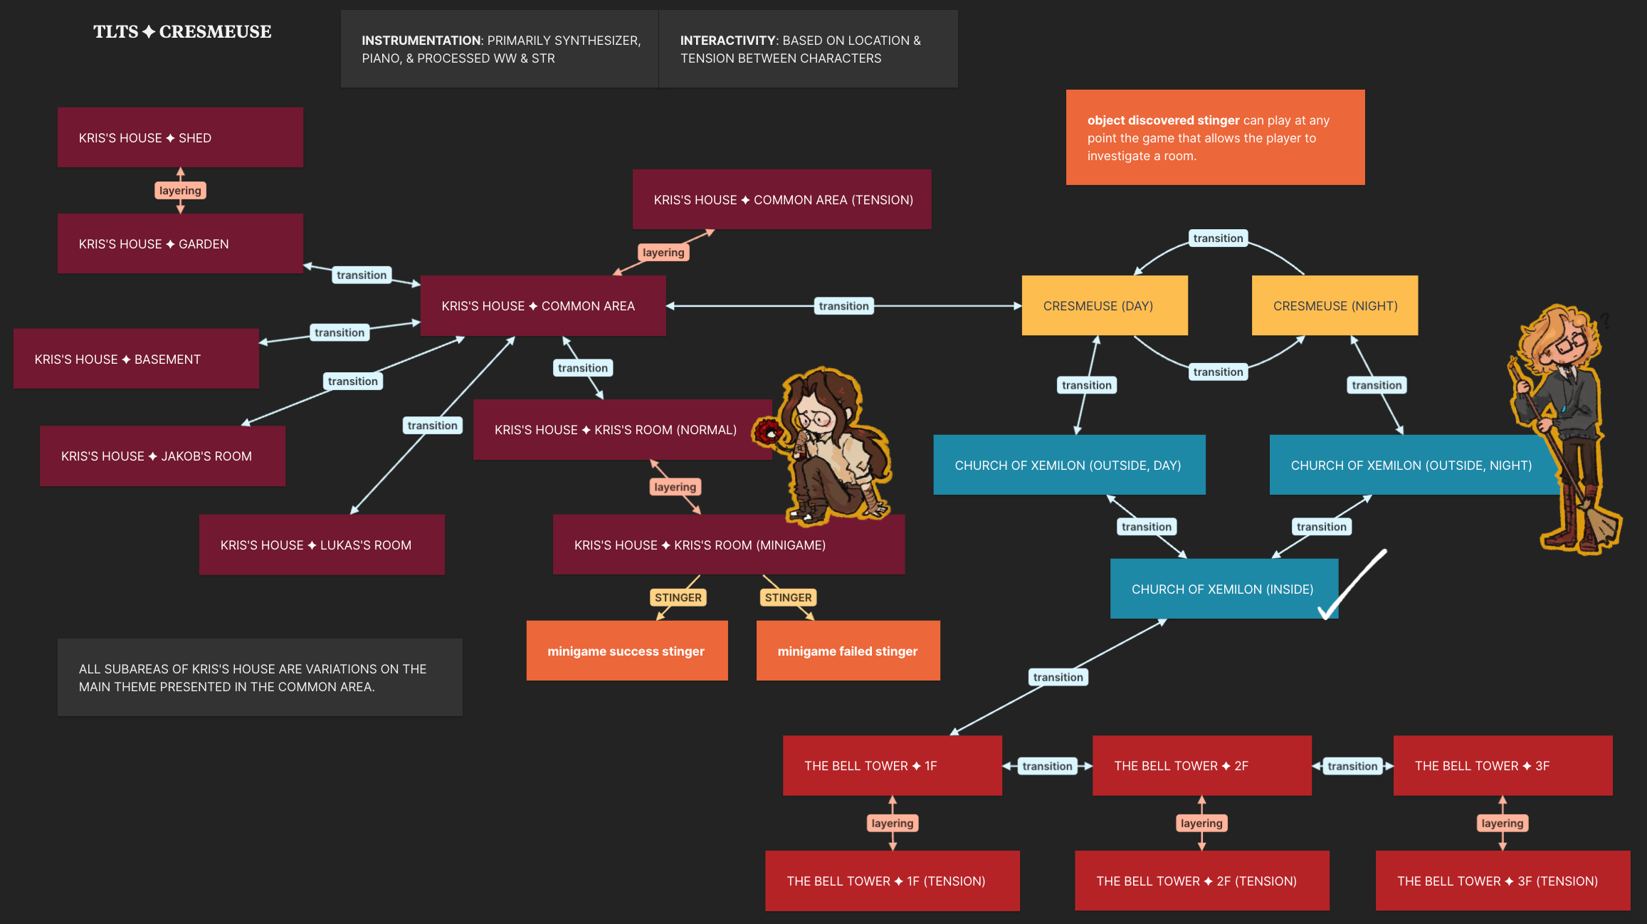Click layering label between Shed and Garden
The width and height of the screenshot is (1647, 924).
(180, 190)
